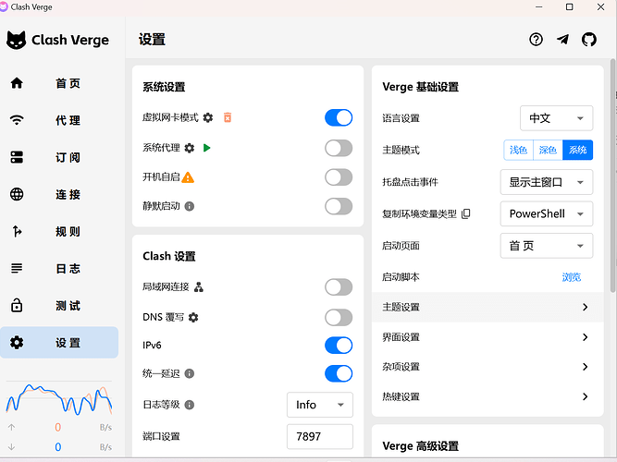Click the globe connections icon in sidebar

(x=17, y=194)
